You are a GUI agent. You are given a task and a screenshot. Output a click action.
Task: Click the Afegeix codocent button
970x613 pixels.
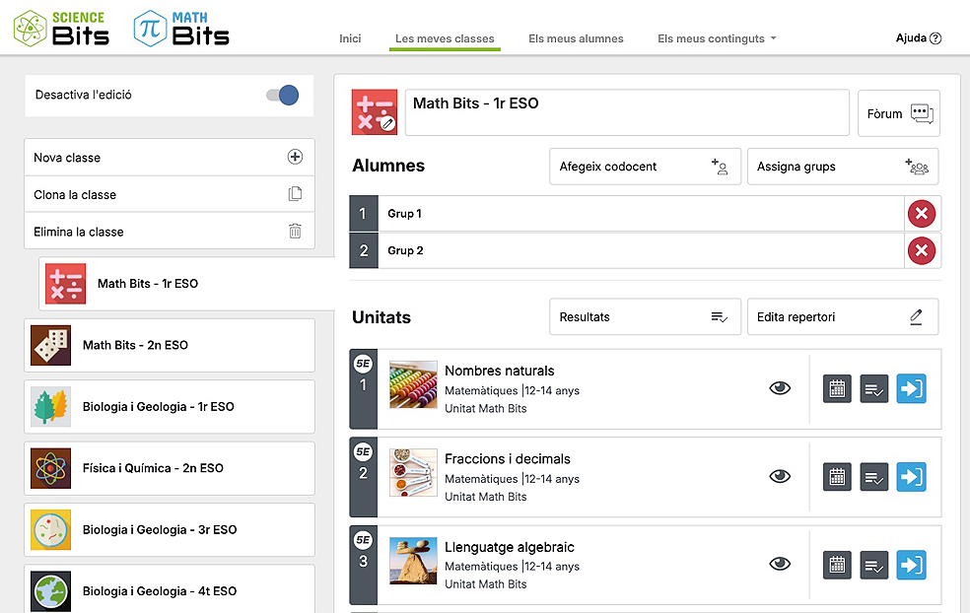[x=644, y=167]
